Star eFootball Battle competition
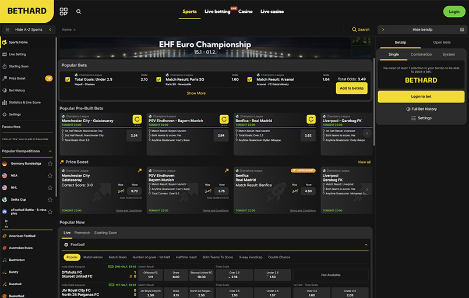This screenshot has height=298, width=469. (x=50, y=212)
